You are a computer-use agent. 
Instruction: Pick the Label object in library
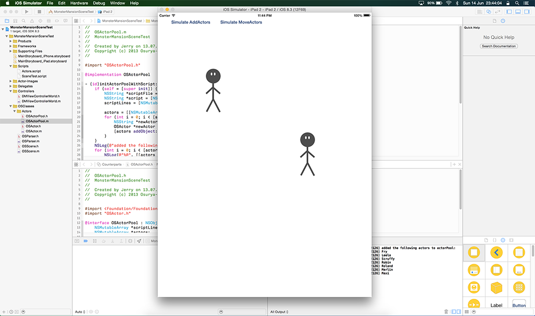[496, 305]
